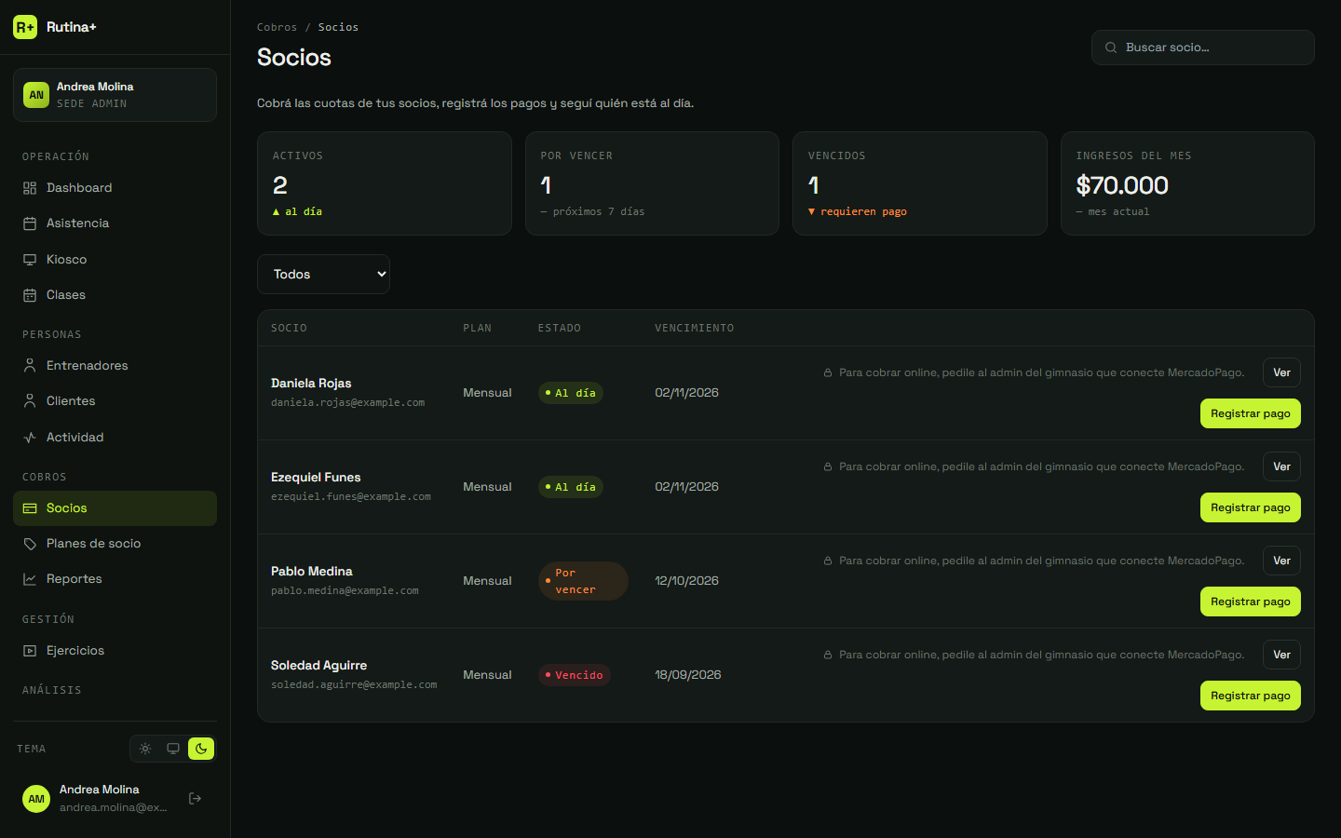Select the system theme monitor toggle
The image size is (1341, 838).
click(173, 749)
